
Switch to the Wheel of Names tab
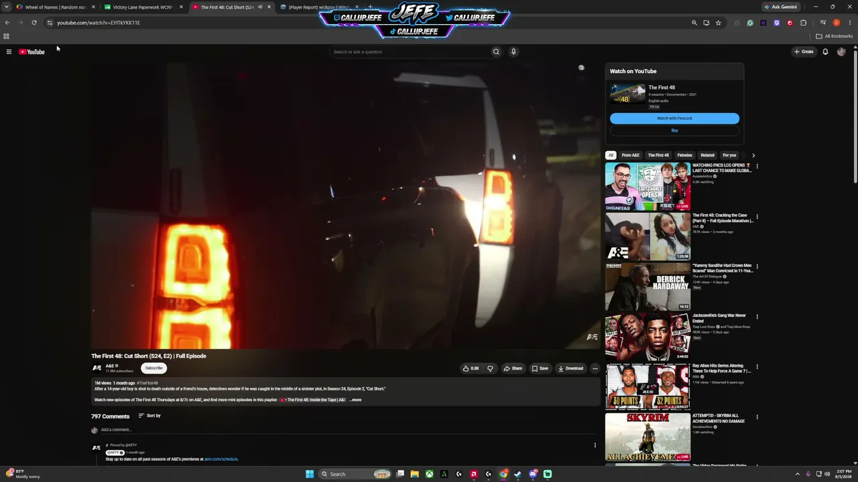point(56,7)
